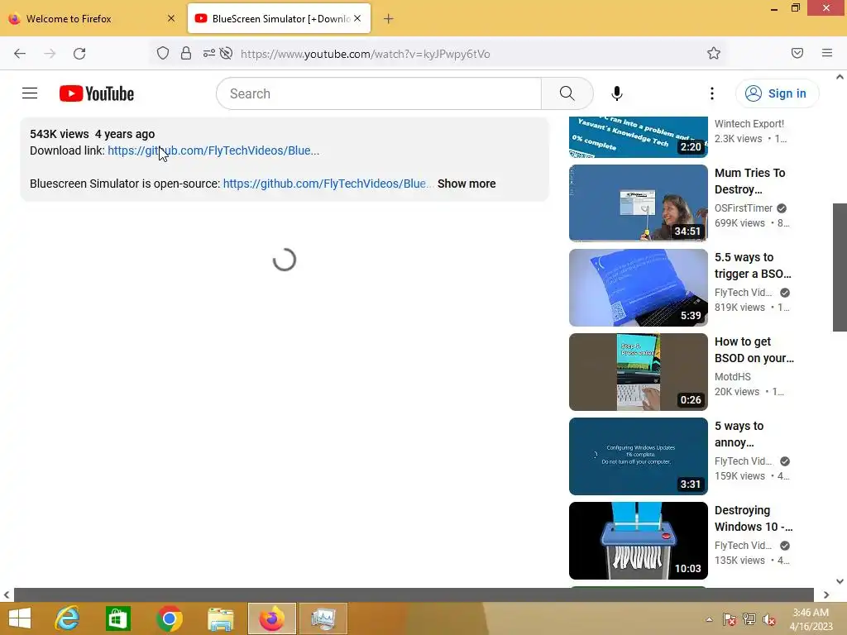Open Firefox application menu
This screenshot has width=847, height=635.
pos(827,53)
